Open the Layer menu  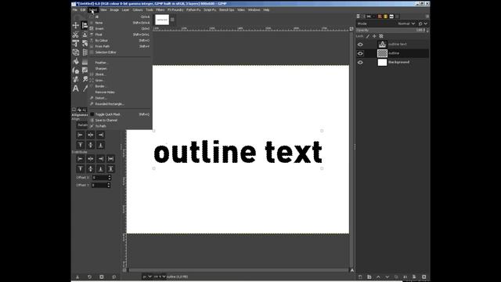[125, 10]
